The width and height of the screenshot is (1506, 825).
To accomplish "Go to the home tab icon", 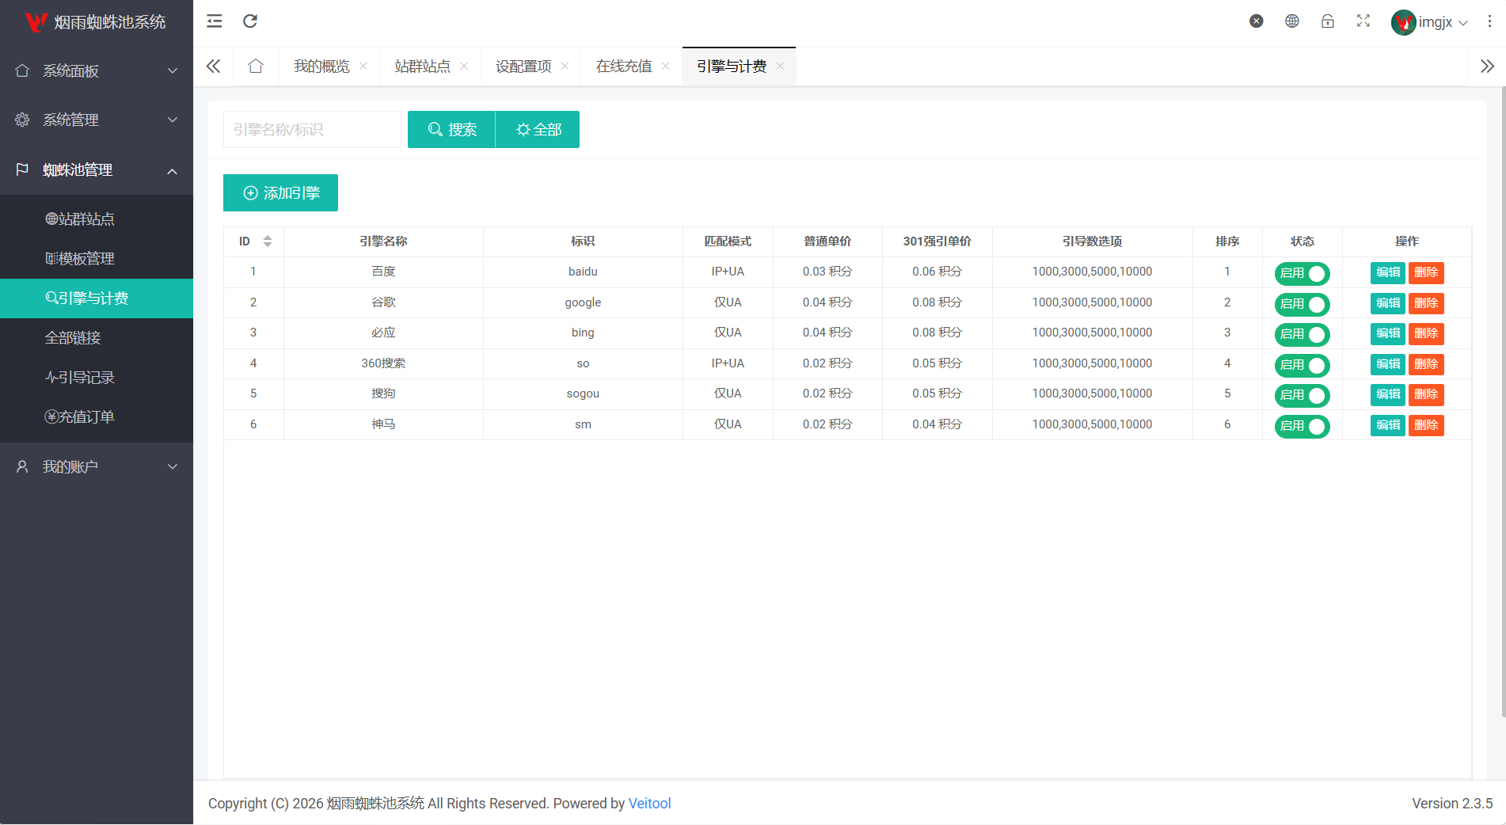I will [x=256, y=67].
